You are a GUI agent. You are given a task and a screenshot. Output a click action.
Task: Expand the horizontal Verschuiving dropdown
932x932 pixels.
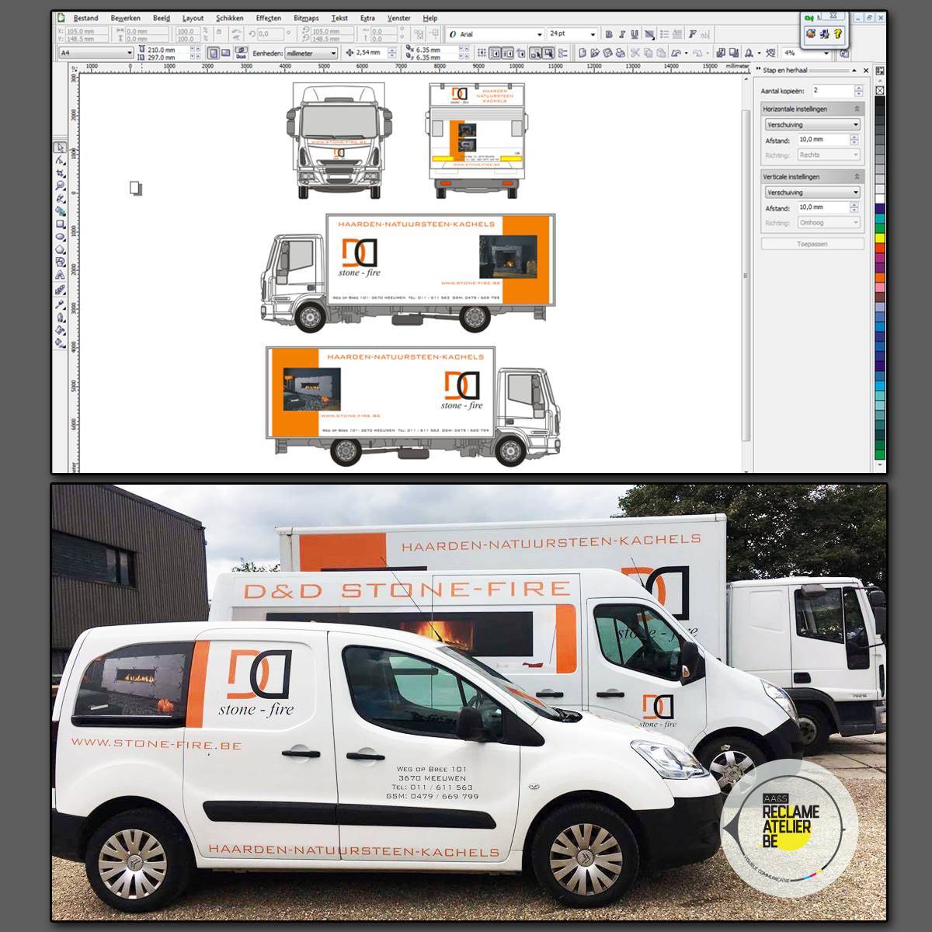pos(856,124)
